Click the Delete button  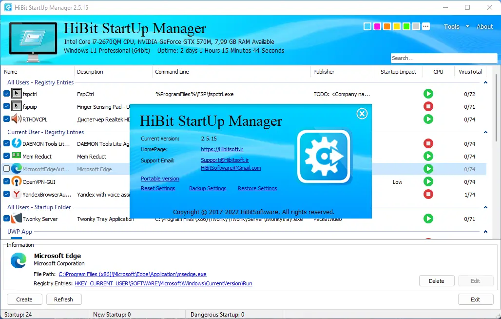(437, 281)
